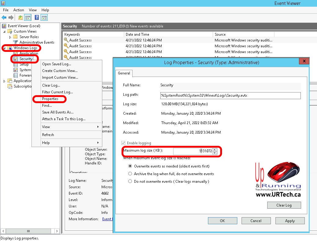Image resolution: width=317 pixels, height=241 pixels.
Task: Click the blue Back arrow in toolbar
Action: pyautogui.click(x=4, y=18)
